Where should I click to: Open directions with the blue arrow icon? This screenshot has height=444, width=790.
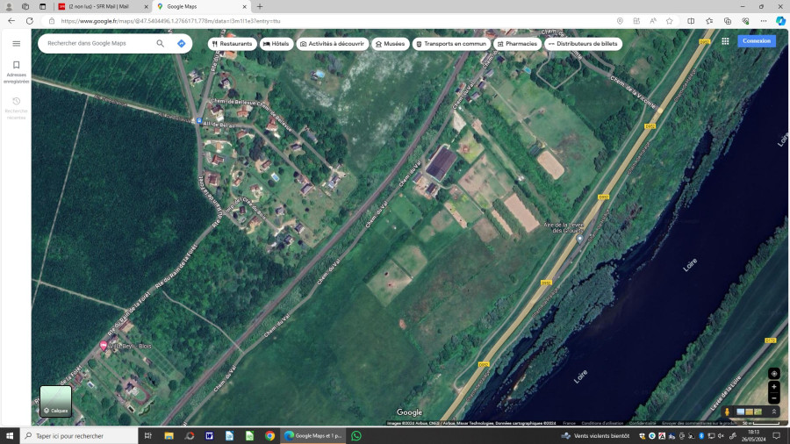(181, 43)
